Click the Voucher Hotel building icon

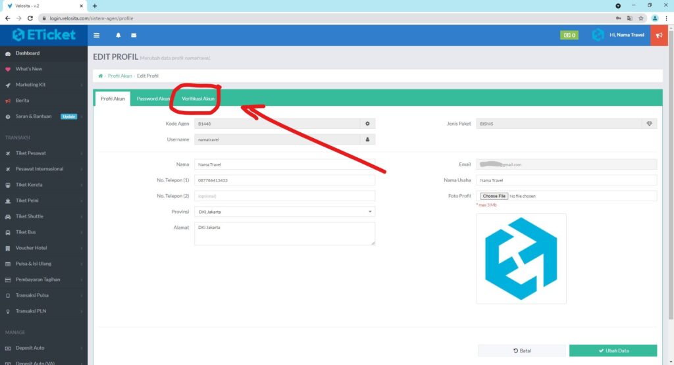click(8, 248)
